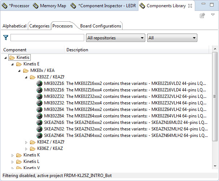Screen dimensions: 219x181
Task: Click the scrollbar down arrow
Action: coord(215,166)
